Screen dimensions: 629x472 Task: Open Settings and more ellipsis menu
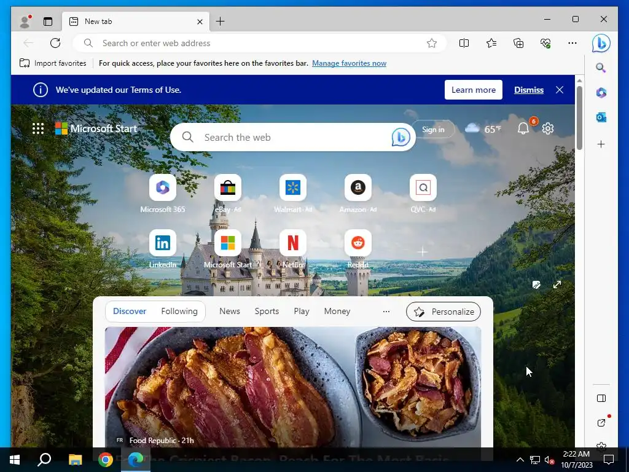[572, 43]
